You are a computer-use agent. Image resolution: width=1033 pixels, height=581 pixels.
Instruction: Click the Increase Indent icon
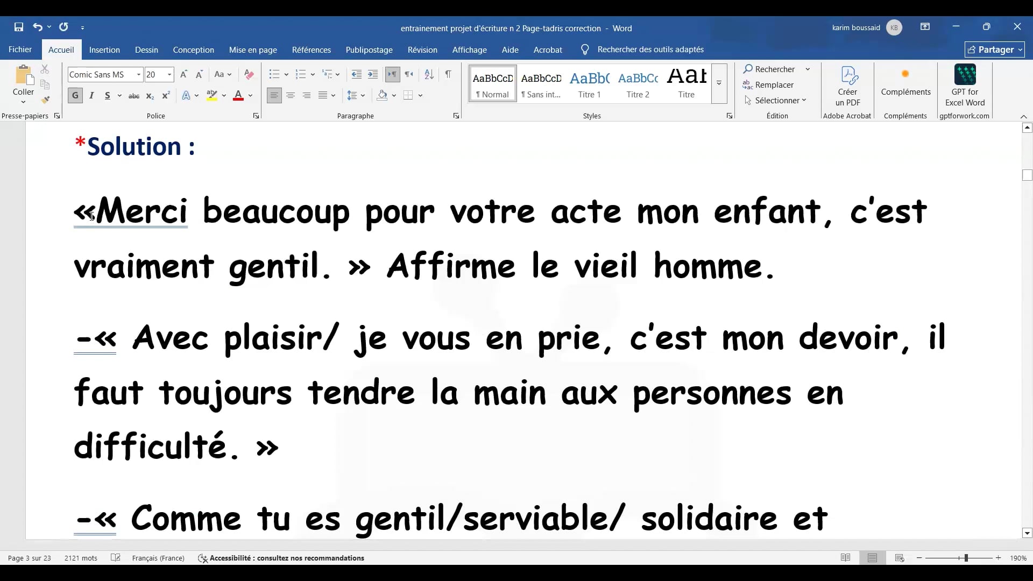[x=373, y=75]
